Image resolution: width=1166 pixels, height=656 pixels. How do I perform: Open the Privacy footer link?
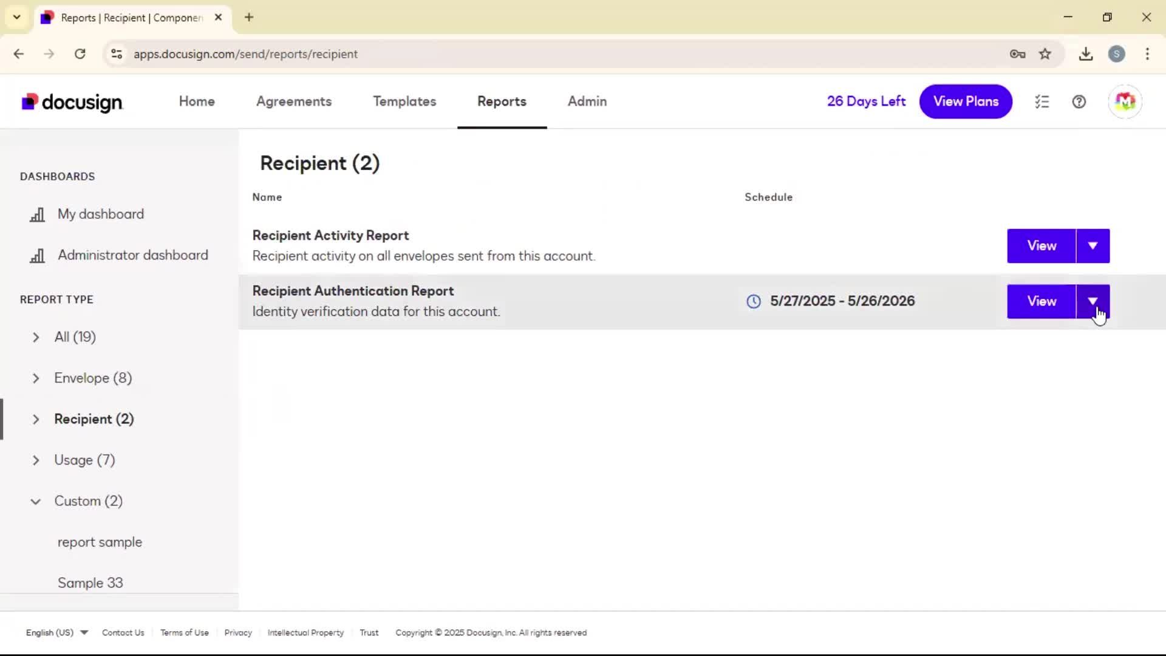pyautogui.click(x=238, y=632)
